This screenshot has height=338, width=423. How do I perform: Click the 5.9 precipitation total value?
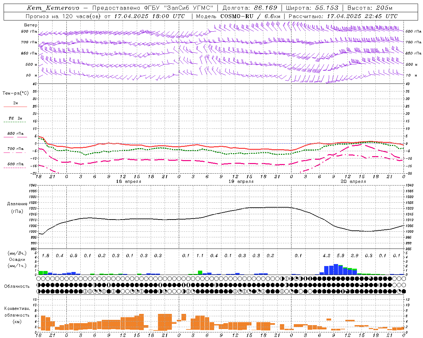340,256
